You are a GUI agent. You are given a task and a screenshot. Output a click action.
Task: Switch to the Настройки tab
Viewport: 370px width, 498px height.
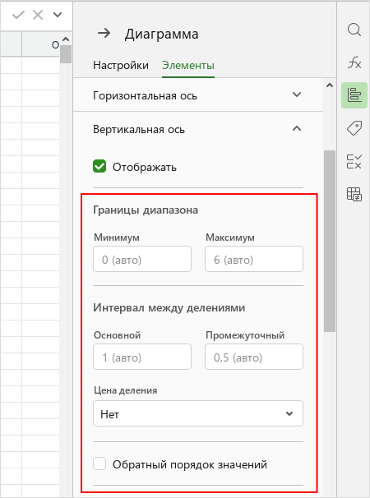(121, 65)
